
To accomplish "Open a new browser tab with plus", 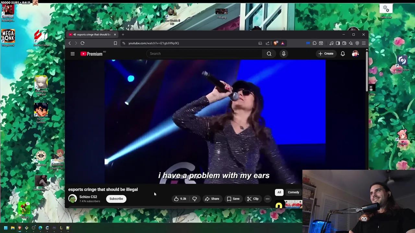I will click(123, 34).
